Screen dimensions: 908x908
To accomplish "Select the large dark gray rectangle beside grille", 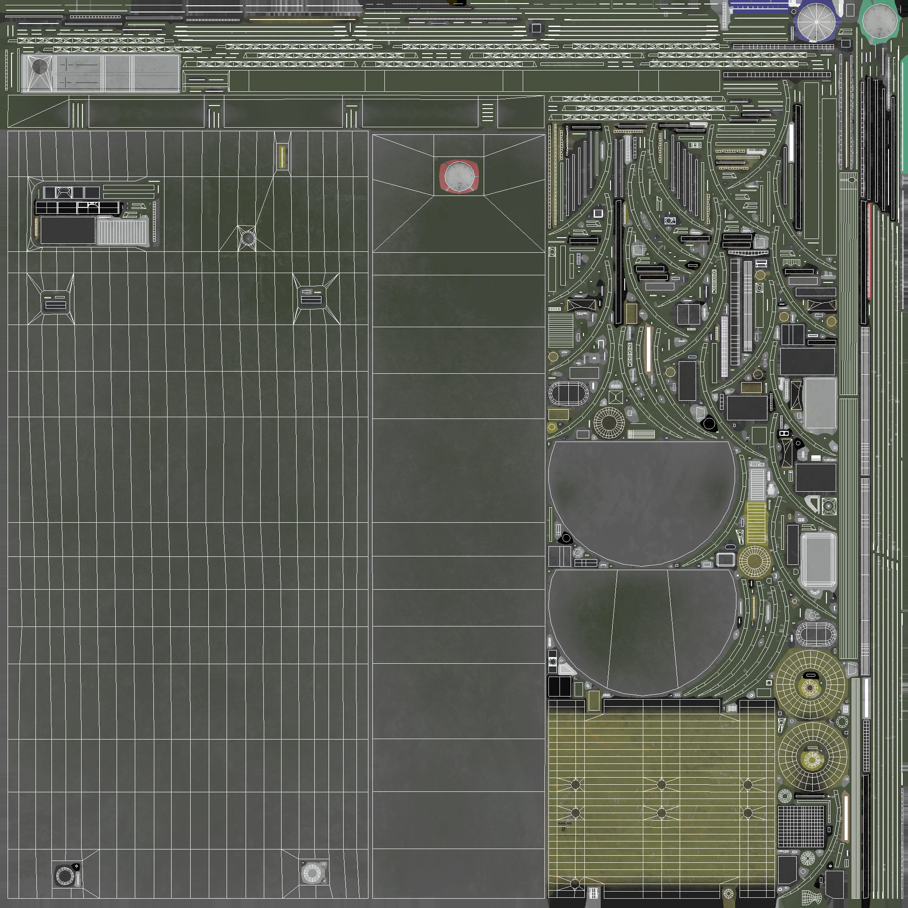I will pos(68,230).
